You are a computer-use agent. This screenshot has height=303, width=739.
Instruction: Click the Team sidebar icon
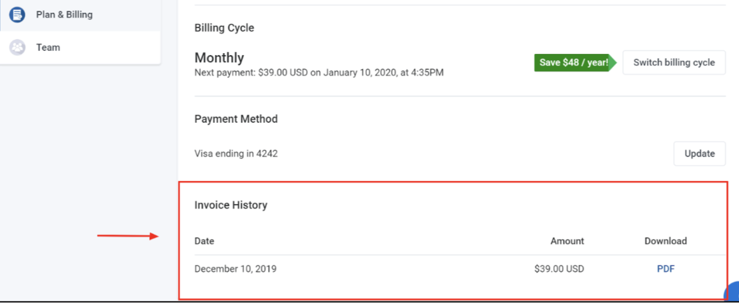(x=17, y=47)
